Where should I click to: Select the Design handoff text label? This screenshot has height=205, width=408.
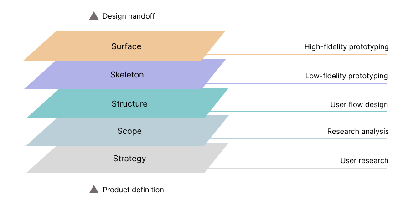point(129,16)
